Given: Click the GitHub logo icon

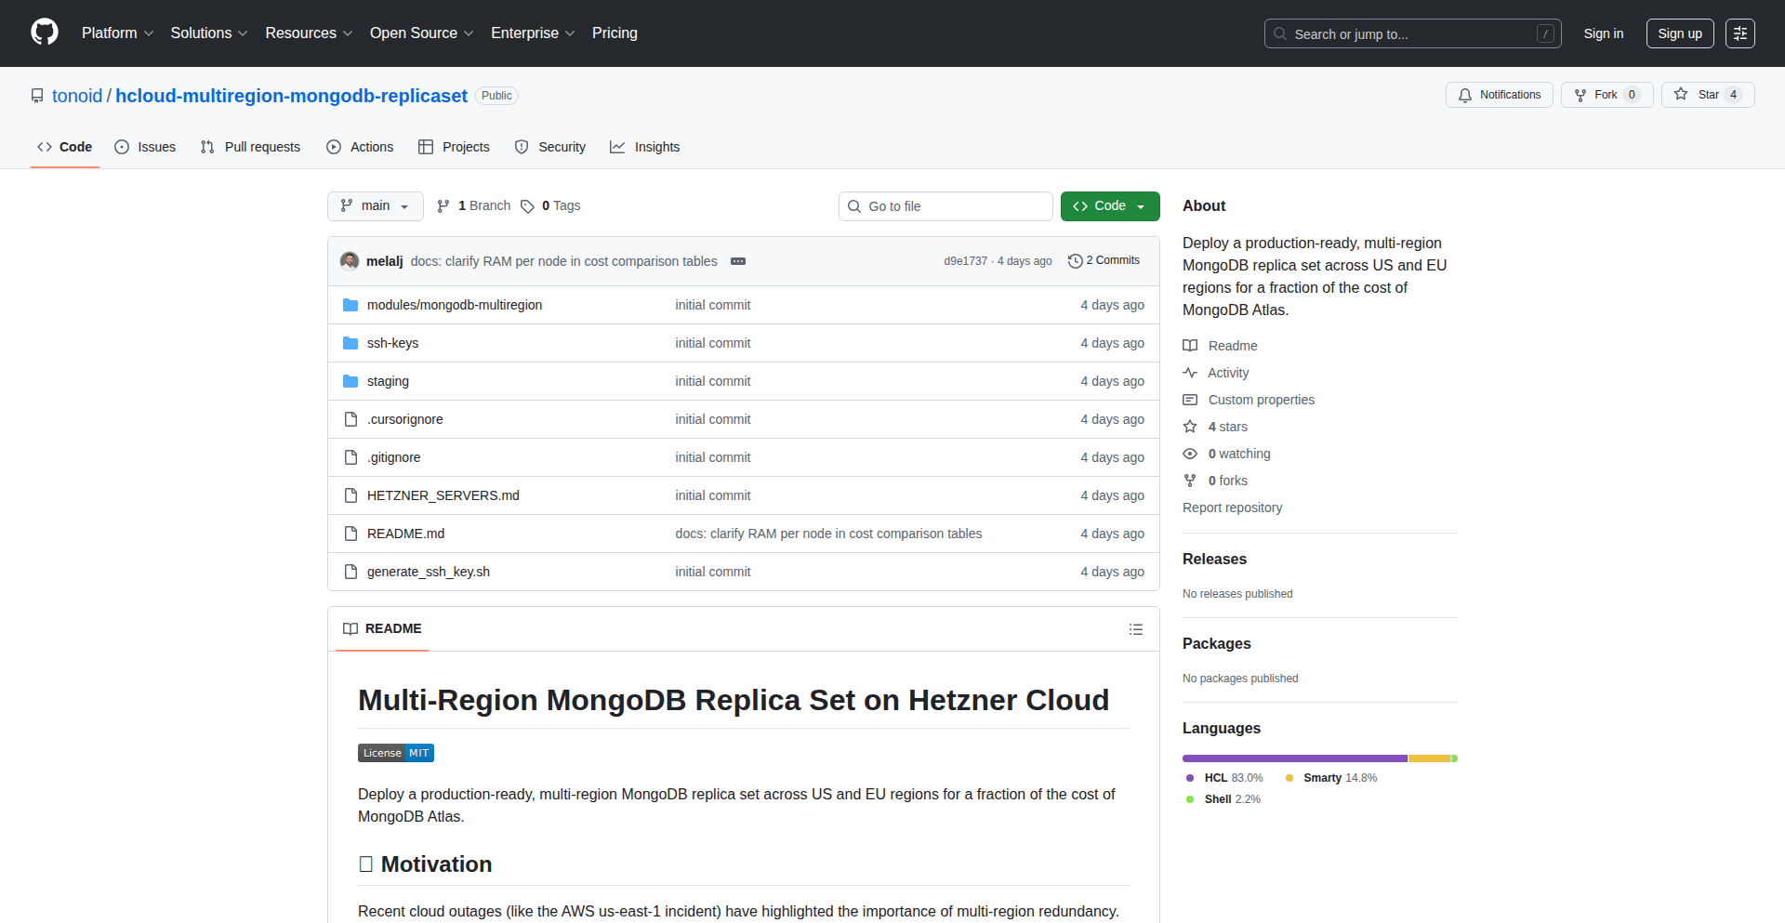Looking at the screenshot, I should 45,33.
